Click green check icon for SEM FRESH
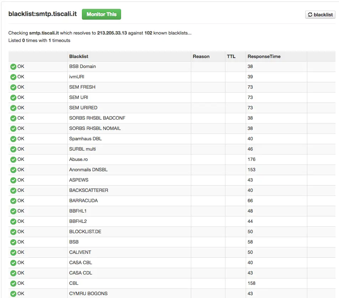339x298 pixels. (x=13, y=87)
